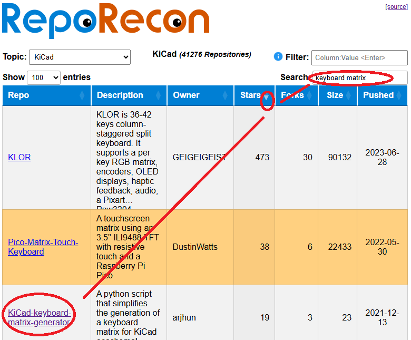The height and width of the screenshot is (340, 411).
Task: Click the DustinWatts owner cell
Action: 195,247
